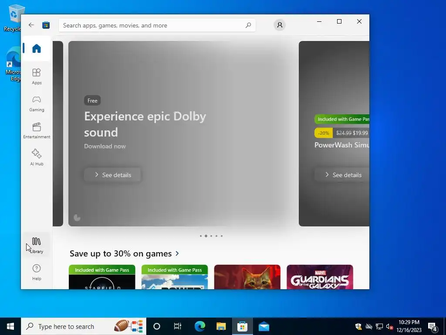
Task: Click the Download now subtitle
Action: tap(105, 146)
